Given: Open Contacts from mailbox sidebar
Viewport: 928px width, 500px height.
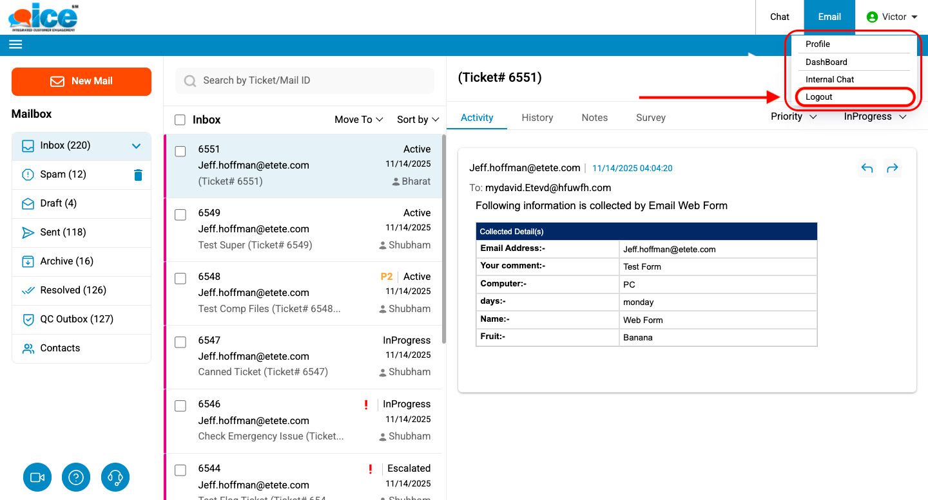Looking at the screenshot, I should [60, 348].
